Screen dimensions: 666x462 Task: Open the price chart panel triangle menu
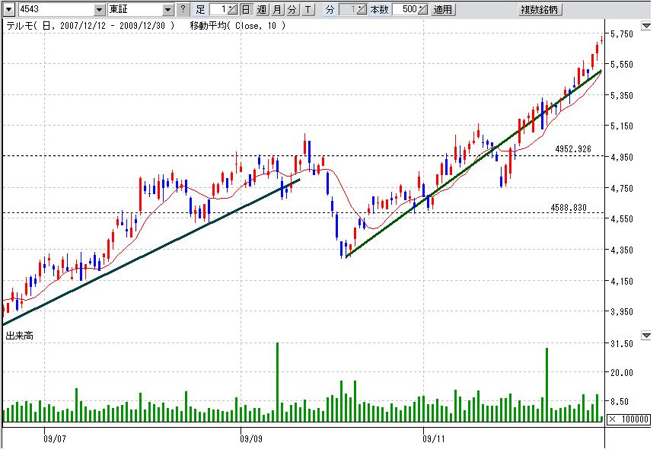click(646, 26)
